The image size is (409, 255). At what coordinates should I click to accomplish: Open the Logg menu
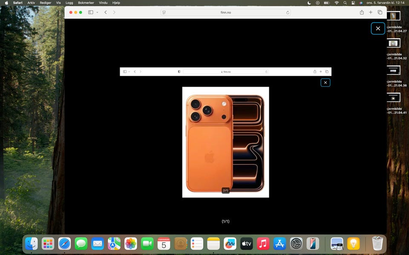(x=69, y=3)
